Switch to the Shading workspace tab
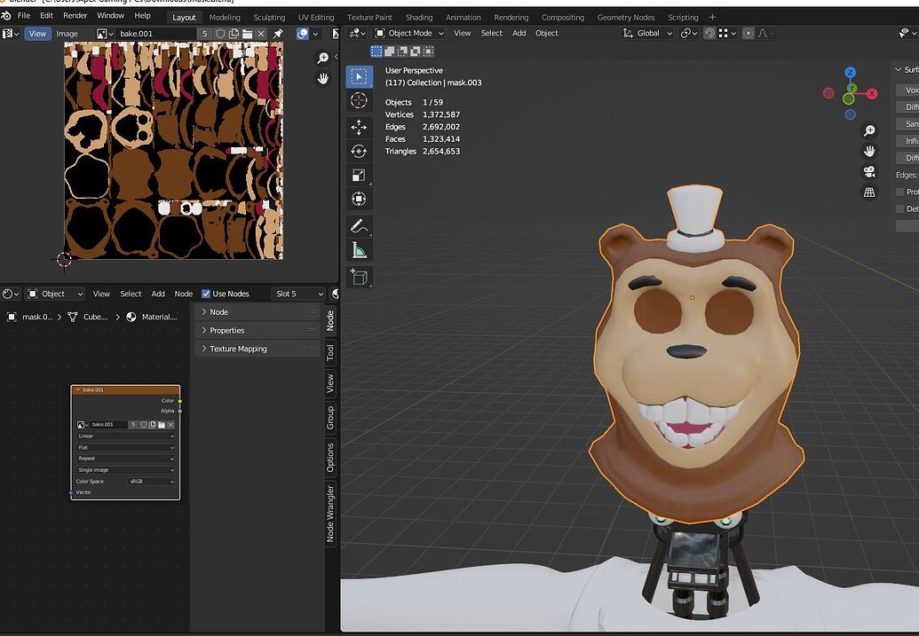 pos(419,17)
